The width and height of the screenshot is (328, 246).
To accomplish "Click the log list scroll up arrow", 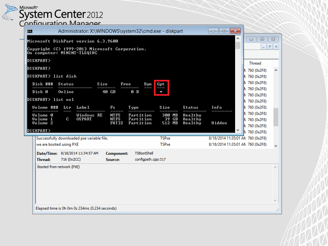I will (x=276, y=70).
